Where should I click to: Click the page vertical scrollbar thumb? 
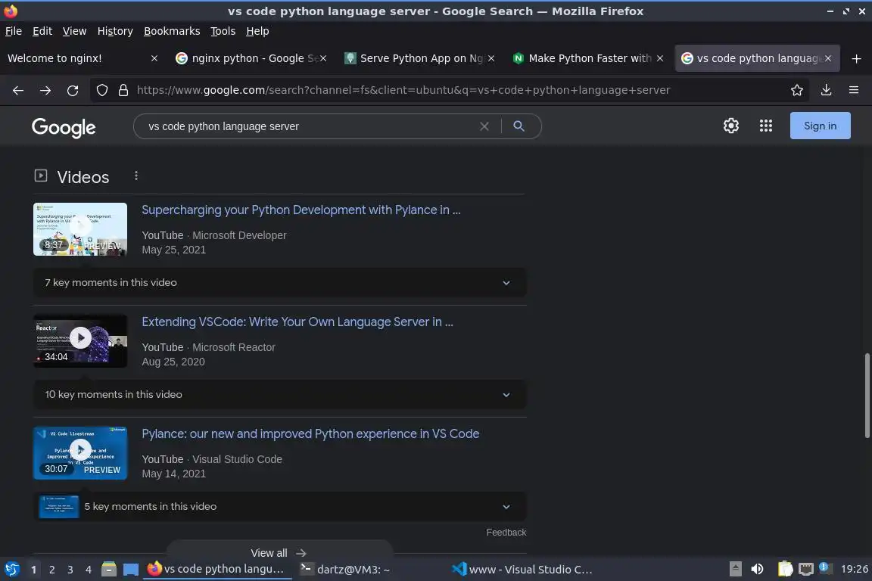click(x=867, y=396)
